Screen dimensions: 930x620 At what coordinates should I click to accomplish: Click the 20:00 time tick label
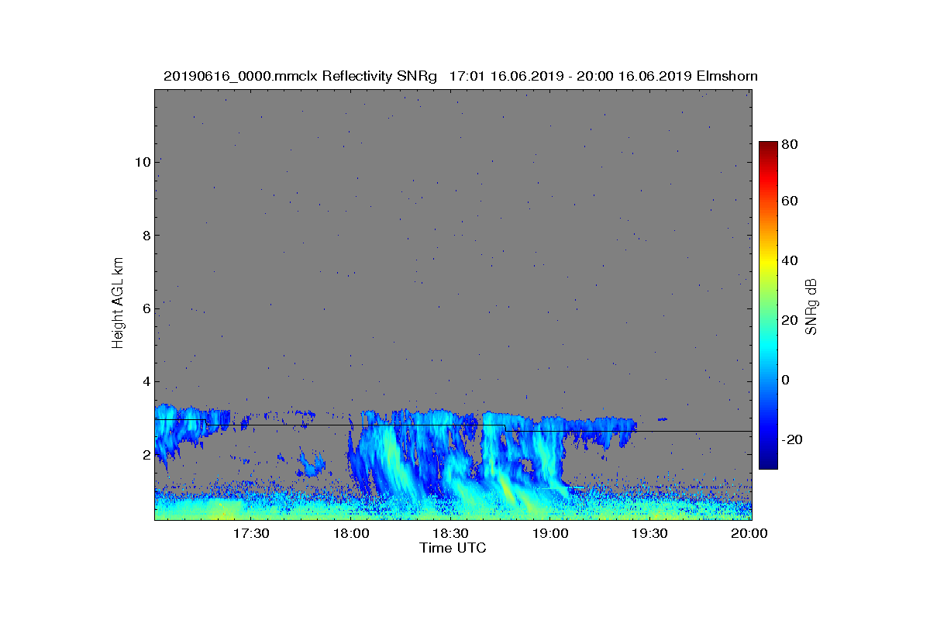pos(749,534)
